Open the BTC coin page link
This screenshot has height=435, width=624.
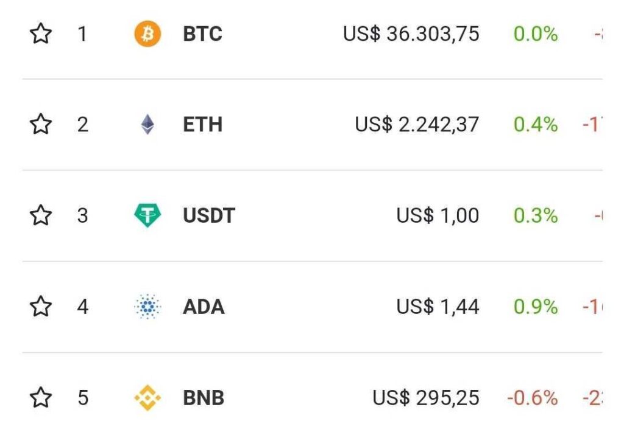tap(202, 34)
